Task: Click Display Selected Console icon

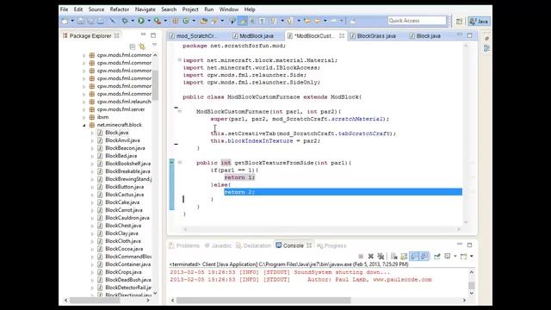Action: [448, 257]
